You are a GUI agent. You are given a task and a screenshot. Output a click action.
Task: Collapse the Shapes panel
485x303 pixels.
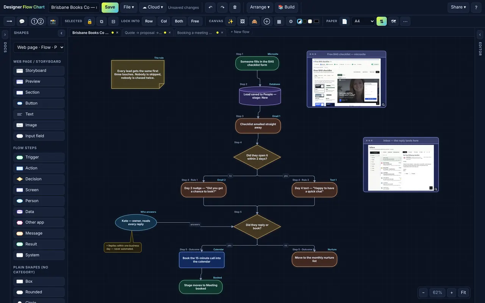(x=61, y=33)
